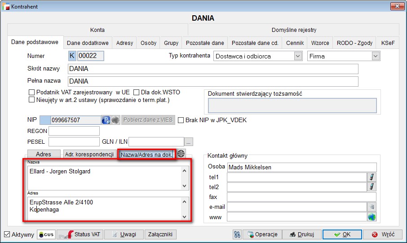Click the phone icon next to tel1
Viewport: 407px width, 243px height.
pos(372,177)
